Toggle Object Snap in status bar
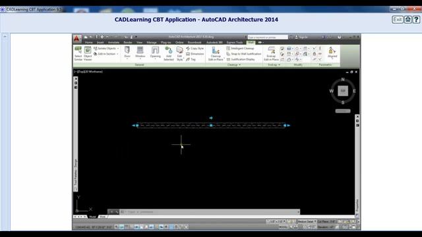Image resolution: width=422 pixels, height=237 pixels. [x=141, y=227]
